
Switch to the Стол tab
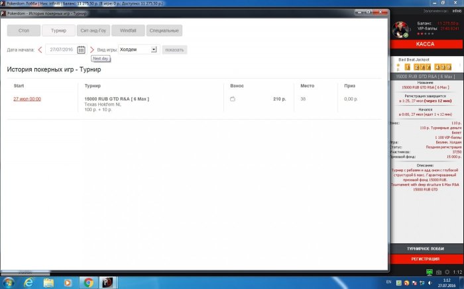[24, 30]
